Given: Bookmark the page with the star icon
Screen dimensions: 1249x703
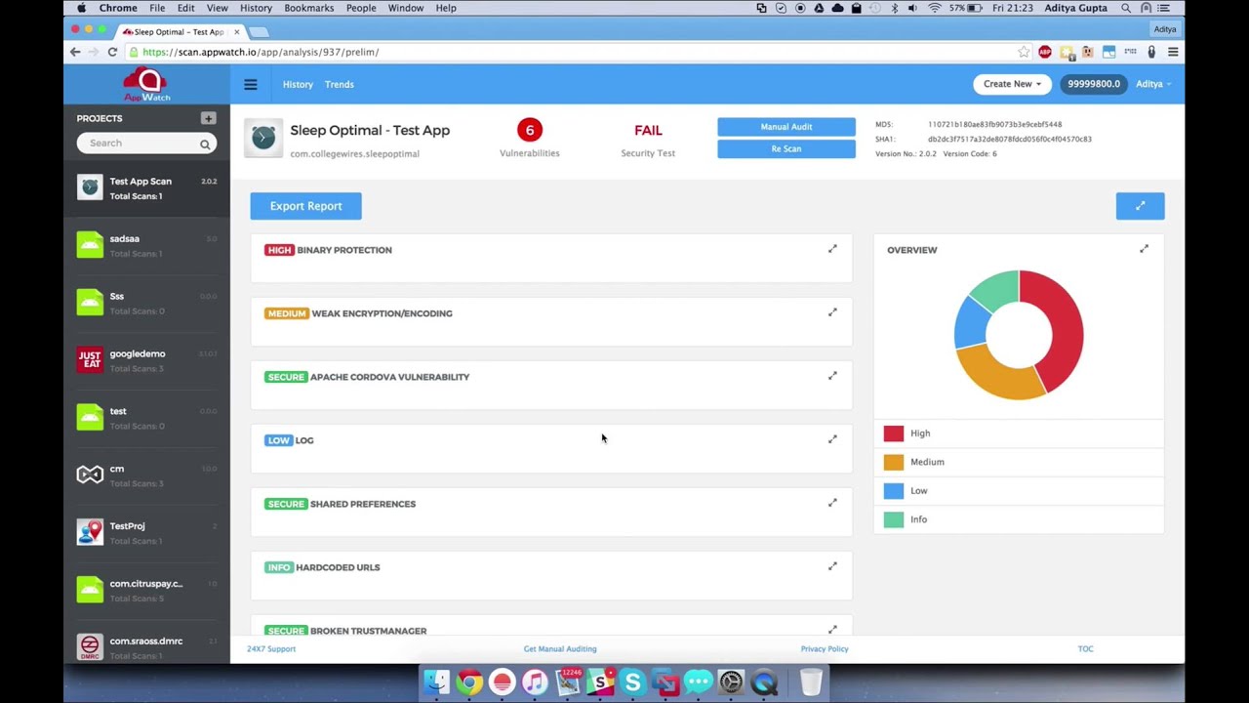Looking at the screenshot, I should 1024,52.
